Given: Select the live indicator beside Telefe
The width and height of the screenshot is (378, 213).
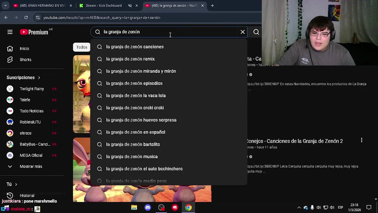Looking at the screenshot, I should (54, 100).
